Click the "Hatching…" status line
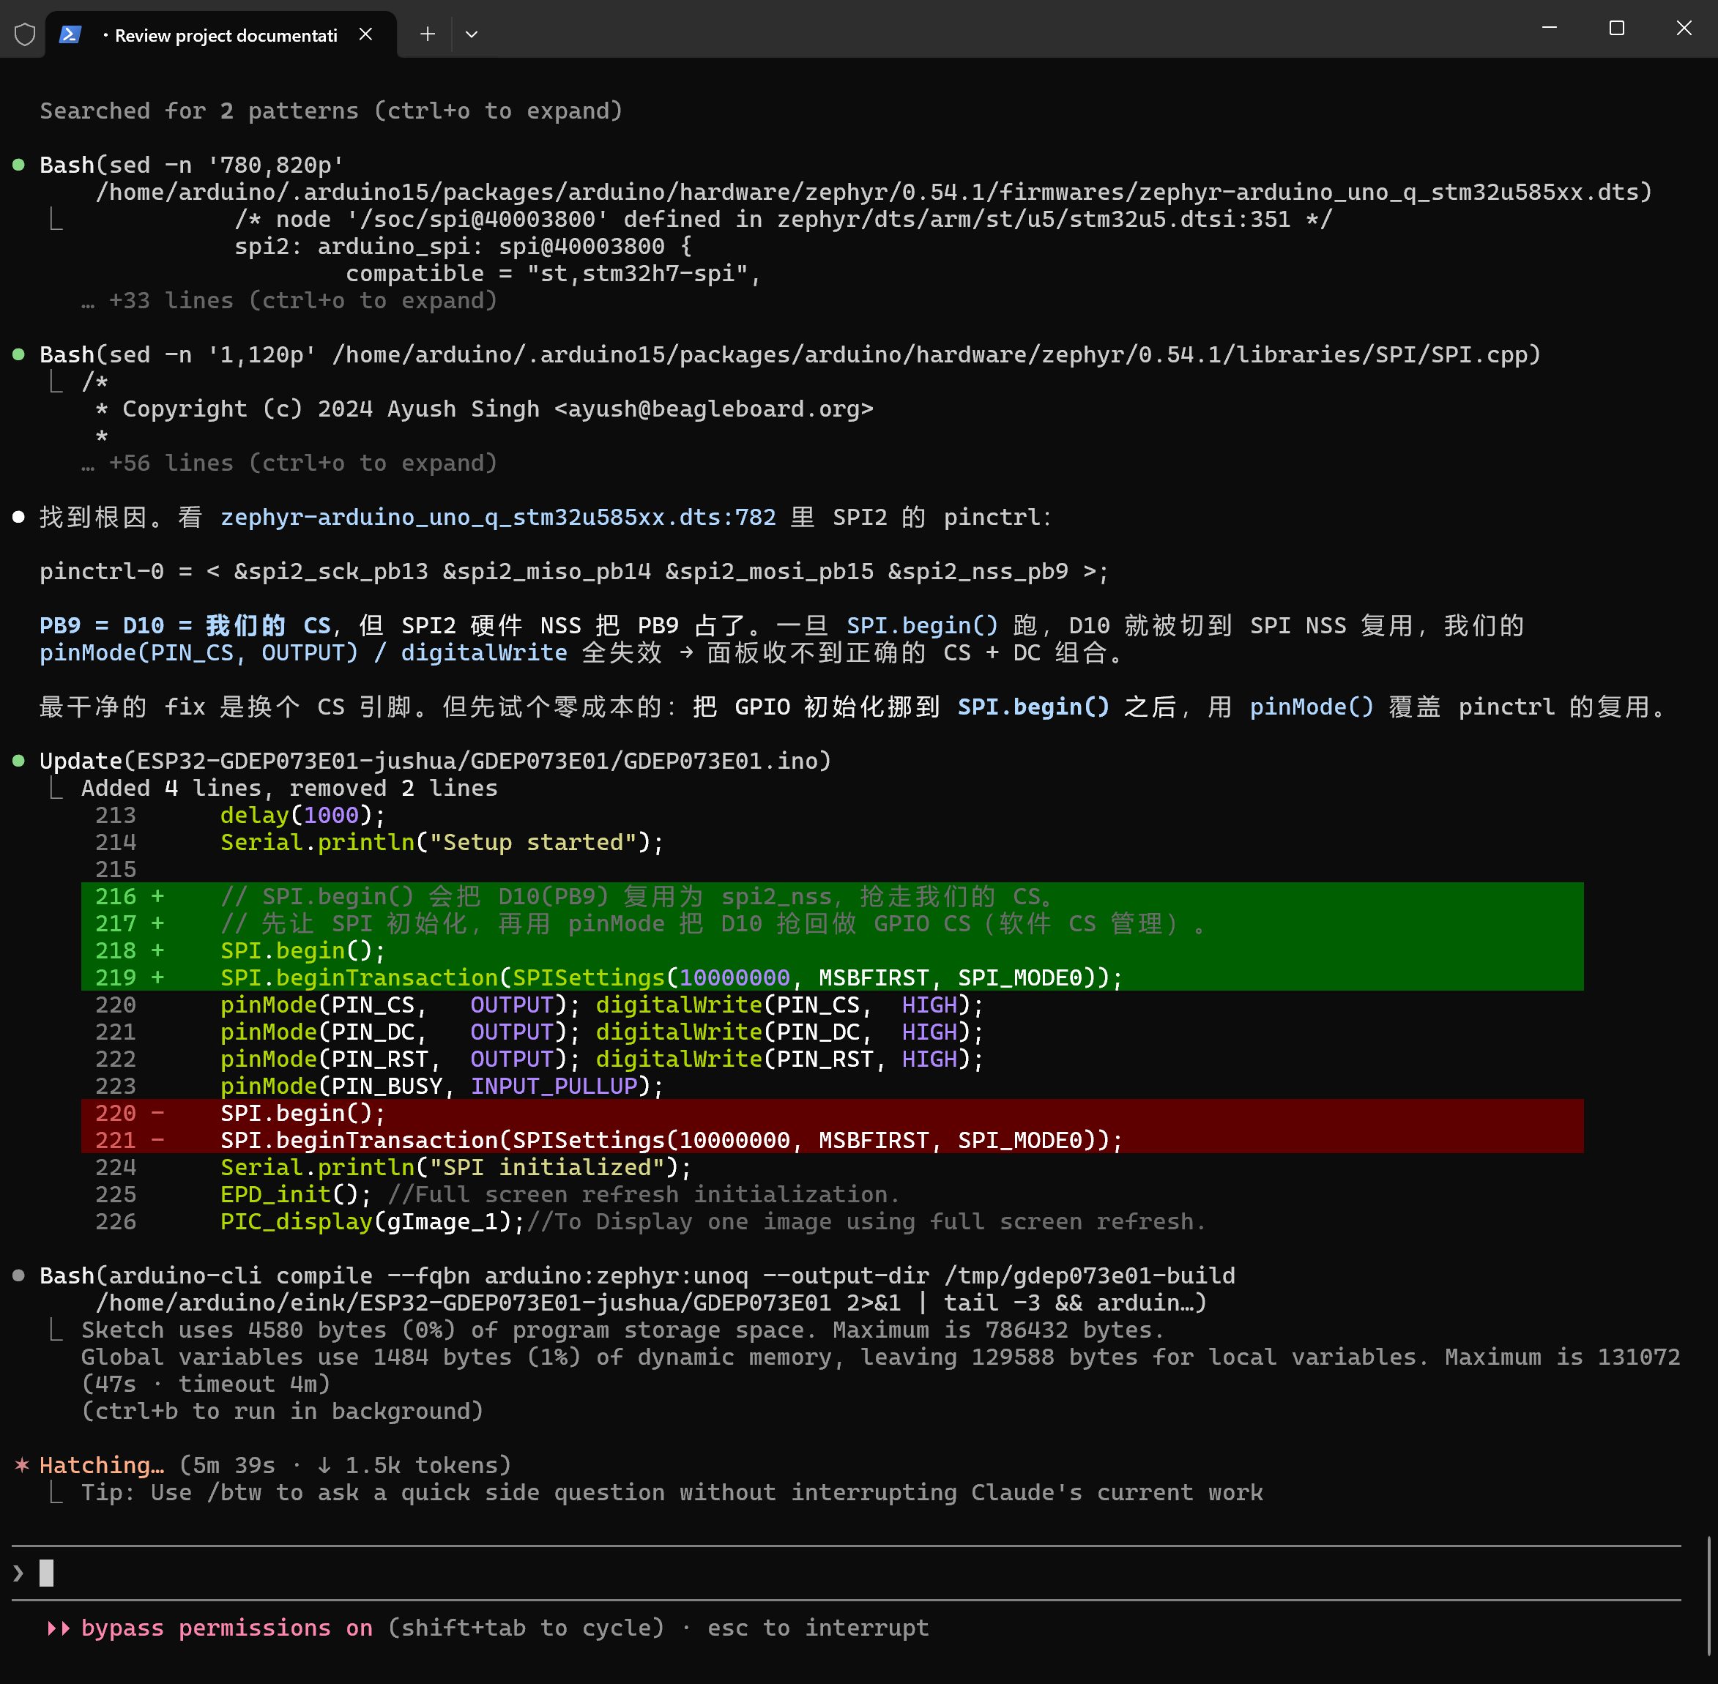This screenshot has height=1684, width=1718. click(275, 1467)
